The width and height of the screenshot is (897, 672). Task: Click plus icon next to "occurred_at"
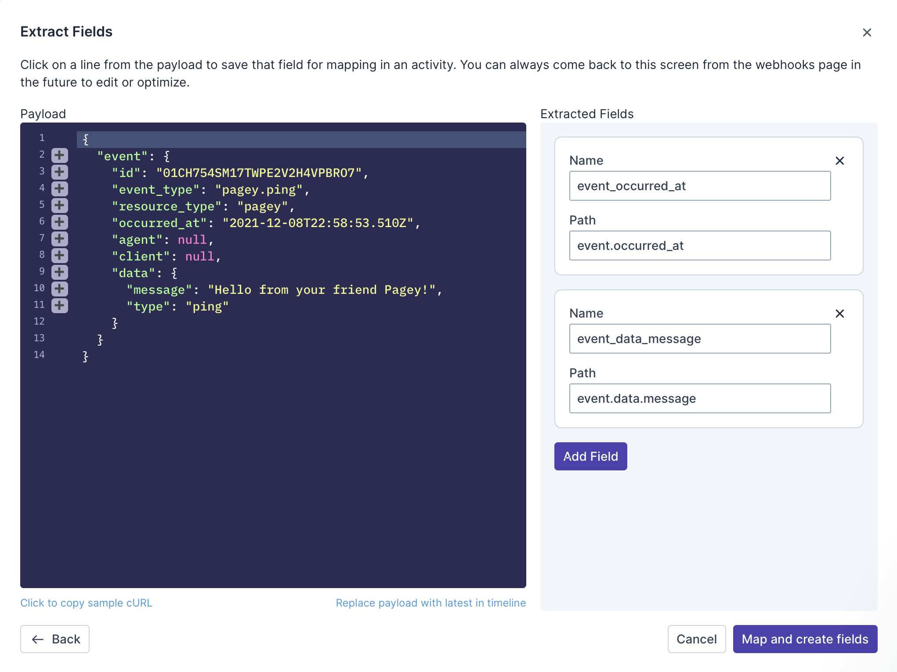(x=59, y=222)
